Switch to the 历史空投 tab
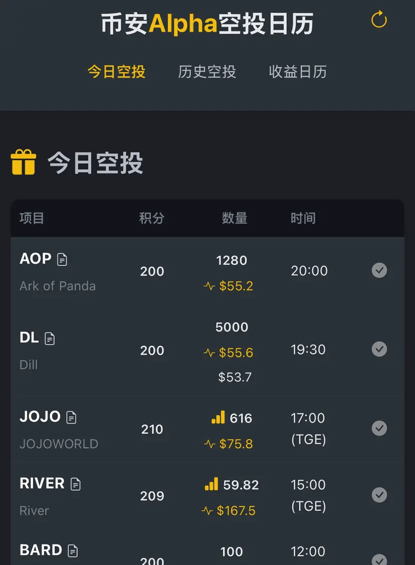The image size is (415, 565). pyautogui.click(x=207, y=72)
